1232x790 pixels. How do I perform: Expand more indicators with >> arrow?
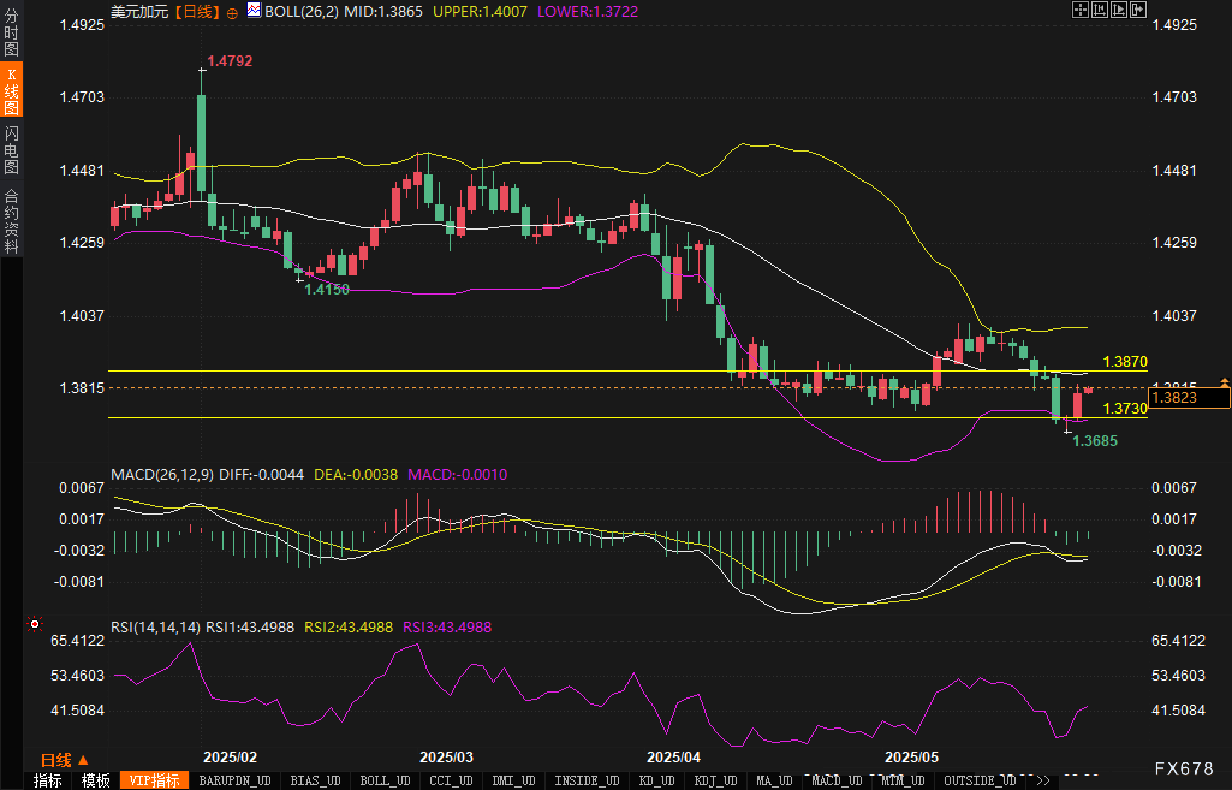[x=1043, y=780]
